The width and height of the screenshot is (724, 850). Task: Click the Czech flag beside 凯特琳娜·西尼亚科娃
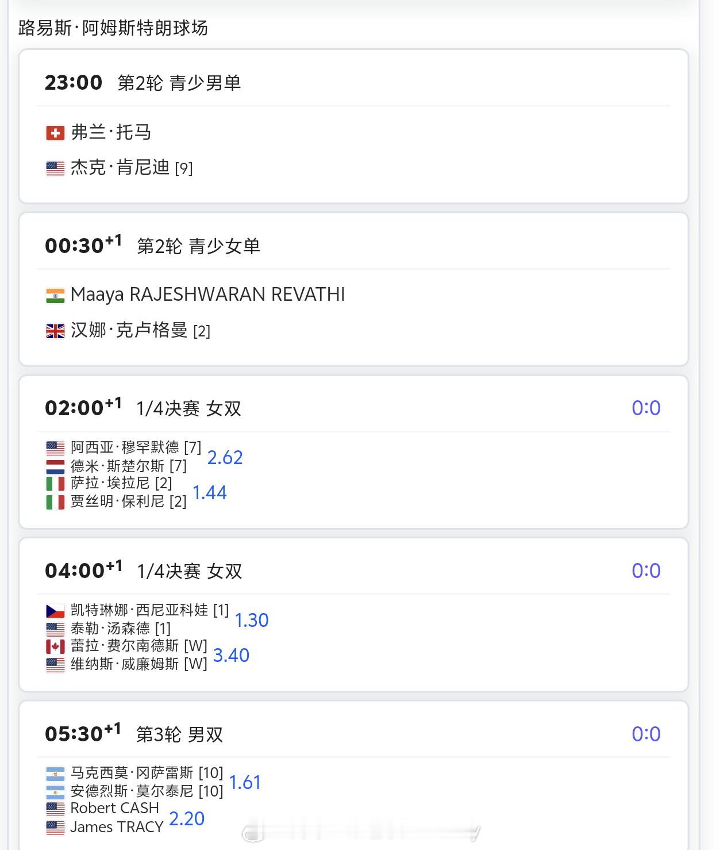(x=55, y=611)
